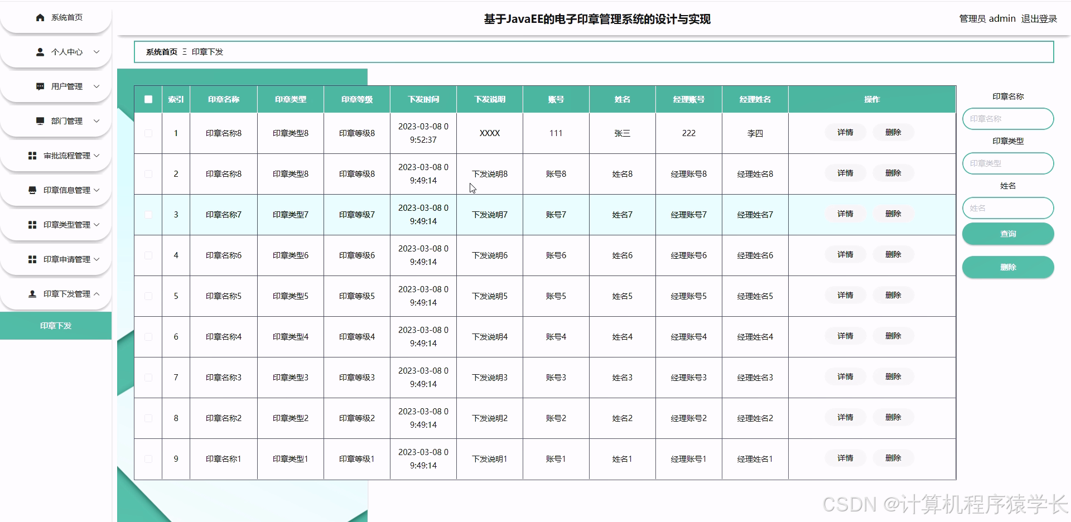Open the 印章下发 menu entry
This screenshot has height=522, width=1071.
coord(56,326)
